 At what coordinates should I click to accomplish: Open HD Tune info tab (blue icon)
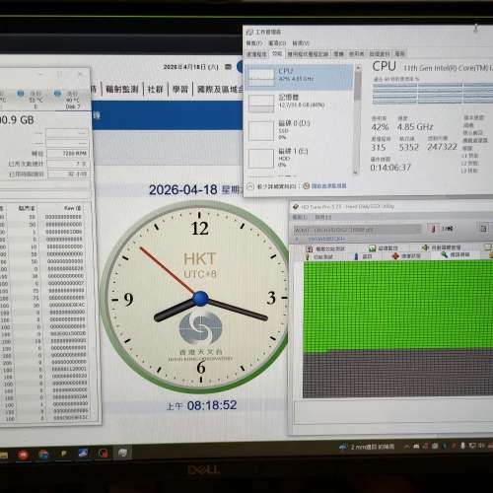point(363,256)
